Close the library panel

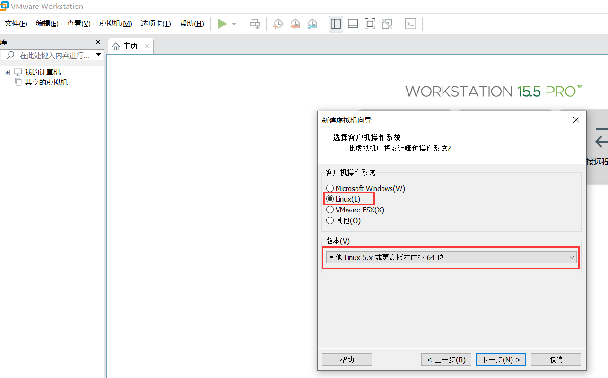click(x=98, y=42)
